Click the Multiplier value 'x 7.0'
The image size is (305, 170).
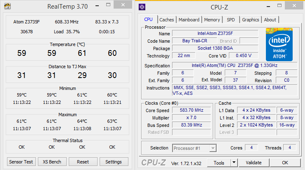(x=191, y=117)
